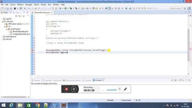The image size is (192, 108).
Task: Toggle the highlighted Mark Occurrences button
Action: [x=109, y=8]
